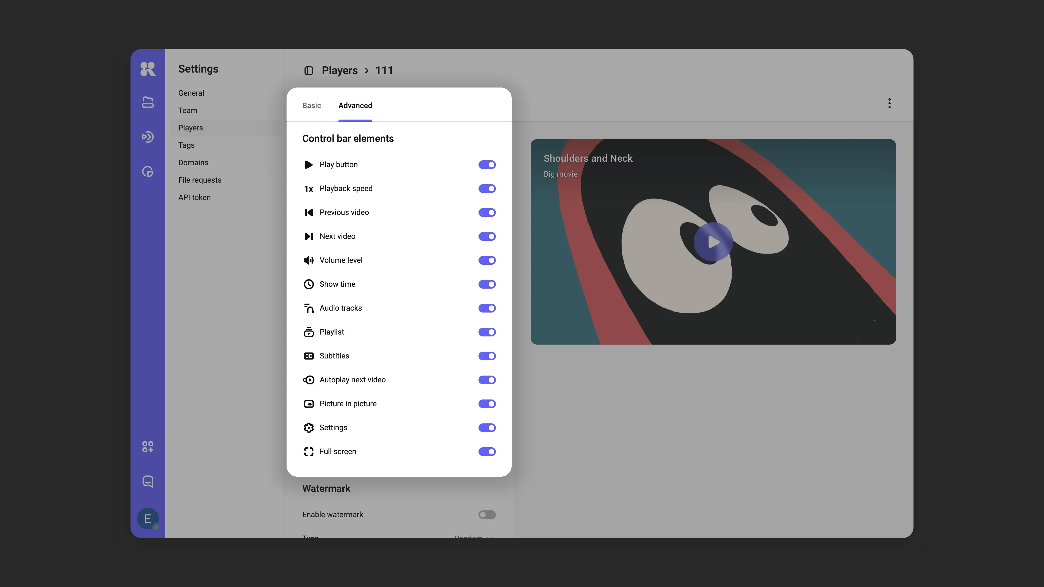Click the Previous video icon

click(308, 212)
